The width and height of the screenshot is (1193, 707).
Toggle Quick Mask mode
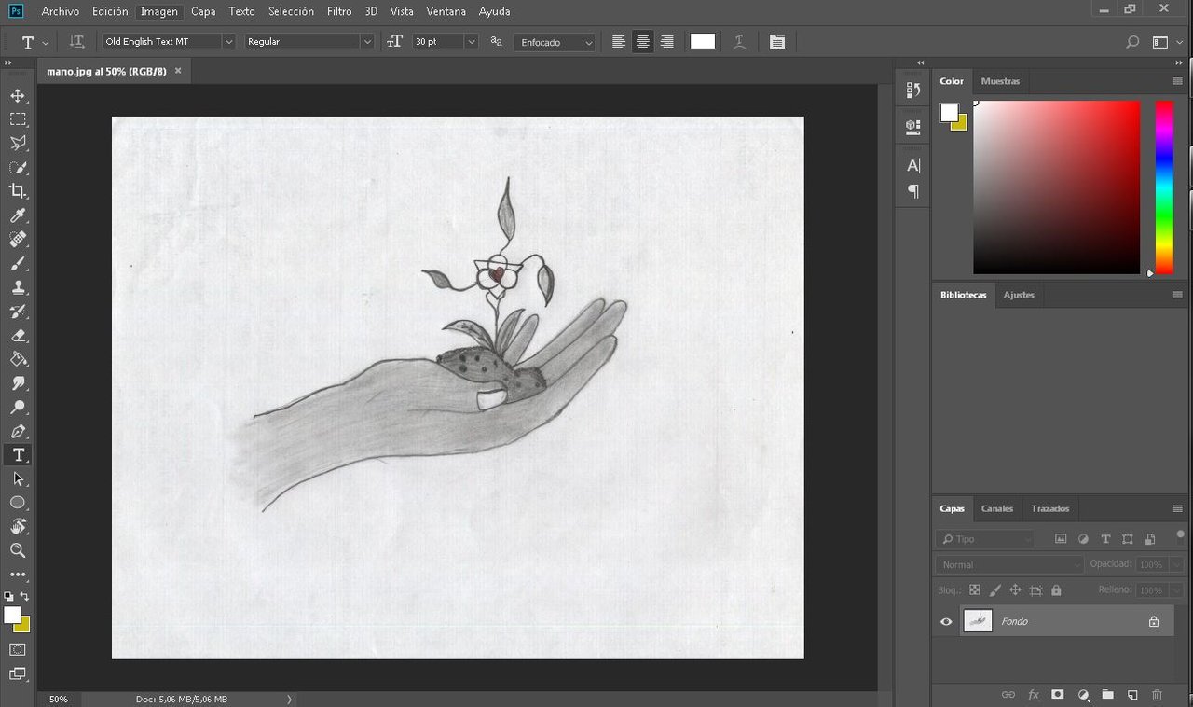coord(18,649)
